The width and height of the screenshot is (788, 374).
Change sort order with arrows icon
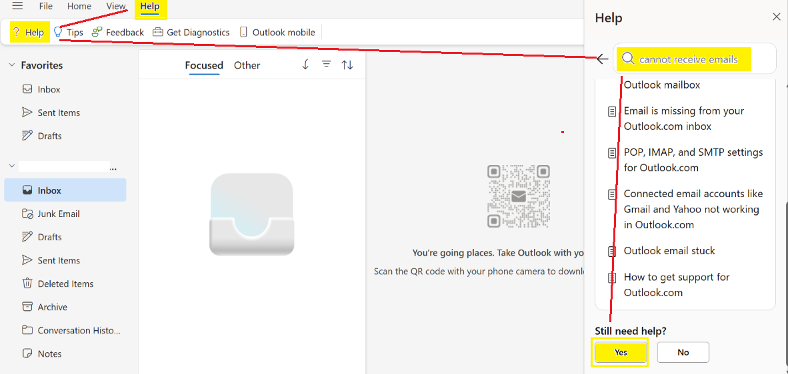[347, 65]
